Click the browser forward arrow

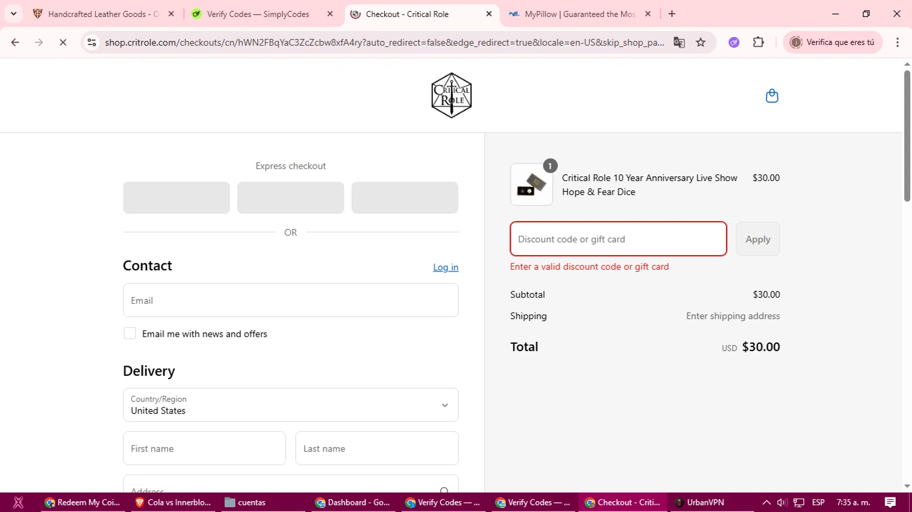39,43
